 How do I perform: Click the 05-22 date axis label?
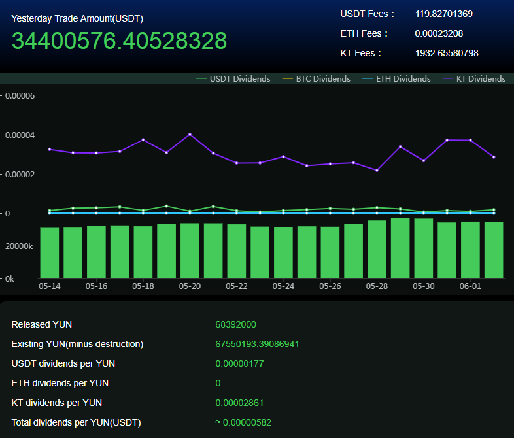[x=237, y=286]
